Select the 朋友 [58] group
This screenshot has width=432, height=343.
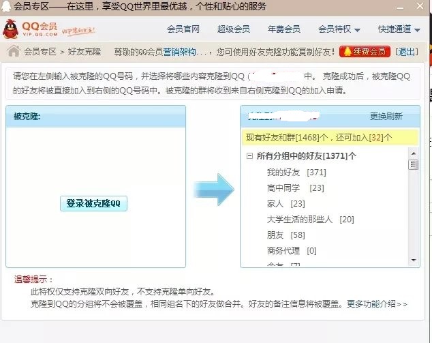tap(286, 235)
